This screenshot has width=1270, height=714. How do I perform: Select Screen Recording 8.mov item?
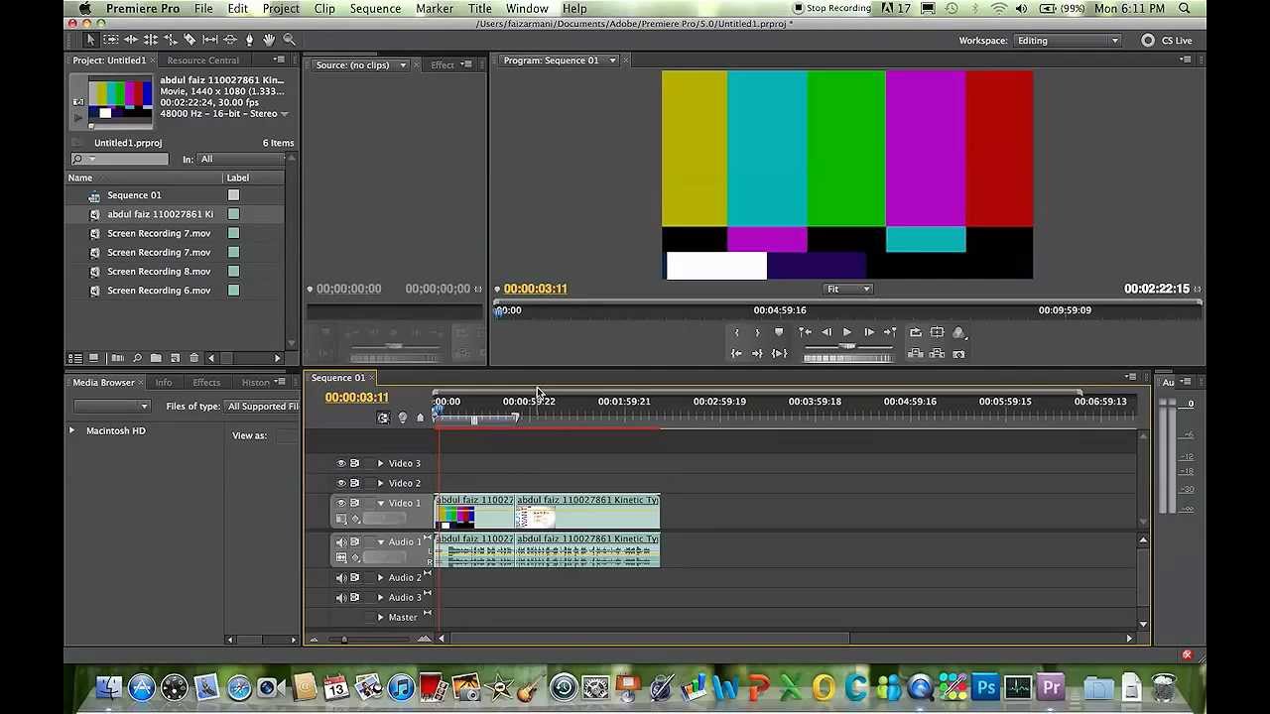pyautogui.click(x=159, y=272)
